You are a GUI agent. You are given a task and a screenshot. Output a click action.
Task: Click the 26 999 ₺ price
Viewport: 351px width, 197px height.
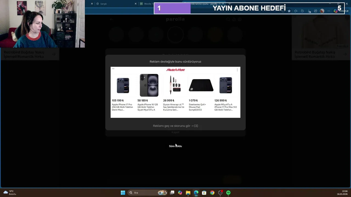coord(169,100)
